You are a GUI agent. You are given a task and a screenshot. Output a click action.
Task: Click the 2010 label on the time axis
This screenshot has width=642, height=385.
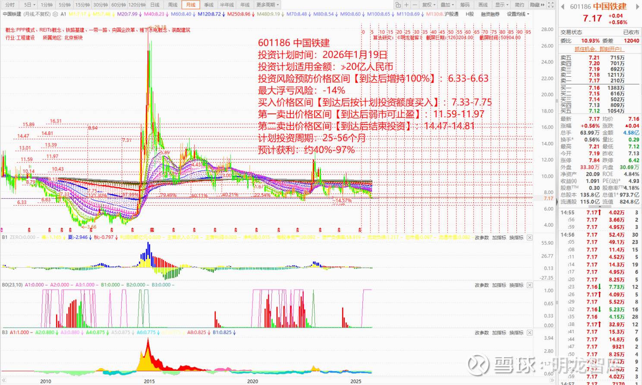tap(46, 381)
